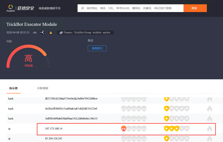
Task: Select hash 0e29a1f93b003c31af46ab1ab7c8d3df150123e0
Action: pos(71,109)
